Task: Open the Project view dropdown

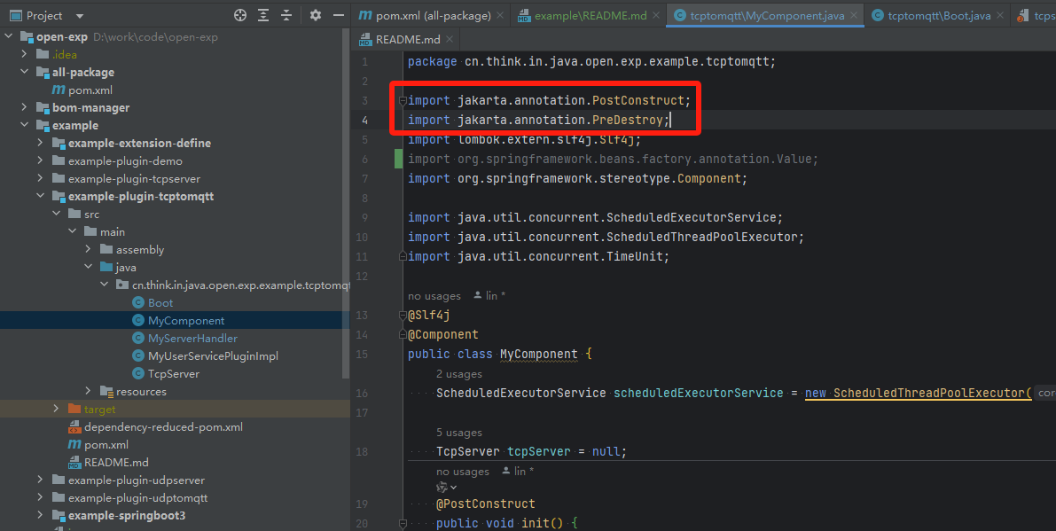Action: (x=80, y=15)
